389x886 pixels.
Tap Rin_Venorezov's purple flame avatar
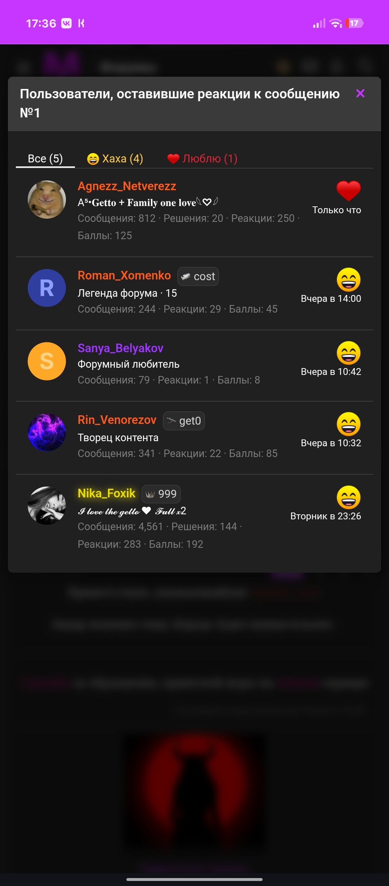pyautogui.click(x=47, y=433)
